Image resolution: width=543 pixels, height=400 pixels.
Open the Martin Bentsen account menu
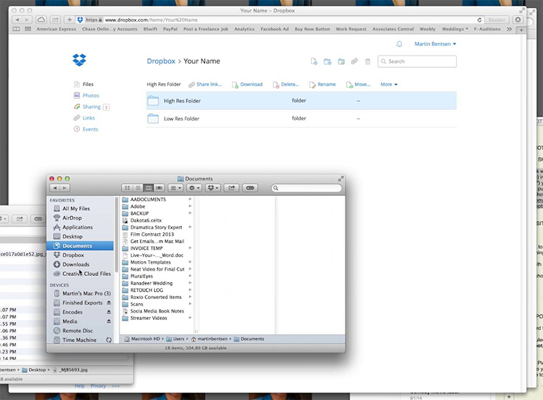pos(435,44)
